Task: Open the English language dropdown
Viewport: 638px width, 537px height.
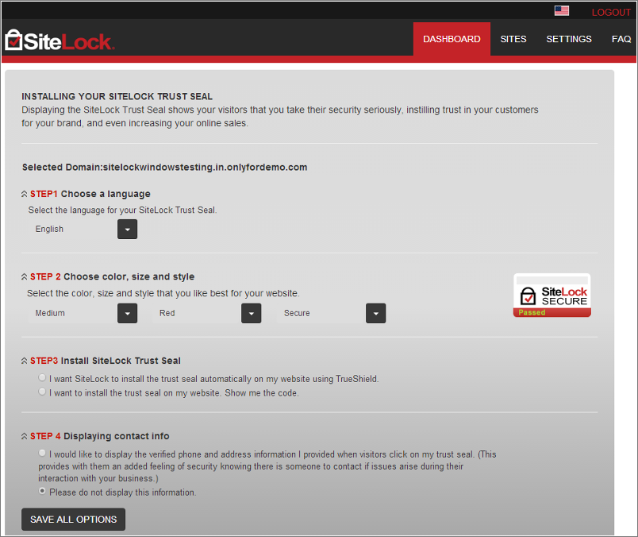Action: point(127,229)
